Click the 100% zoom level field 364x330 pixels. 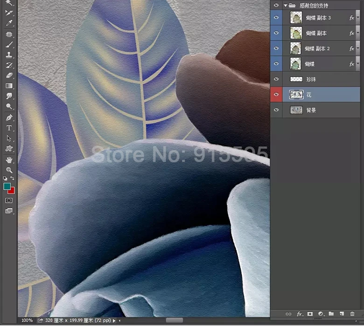point(27,320)
